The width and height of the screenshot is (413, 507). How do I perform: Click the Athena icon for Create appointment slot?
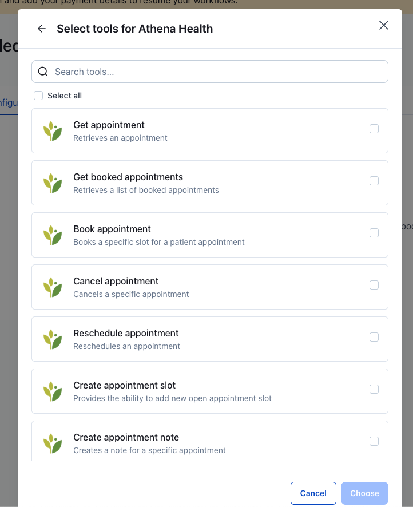53,391
